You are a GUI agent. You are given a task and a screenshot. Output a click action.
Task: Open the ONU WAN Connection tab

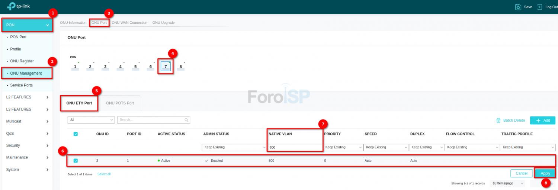pyautogui.click(x=129, y=23)
